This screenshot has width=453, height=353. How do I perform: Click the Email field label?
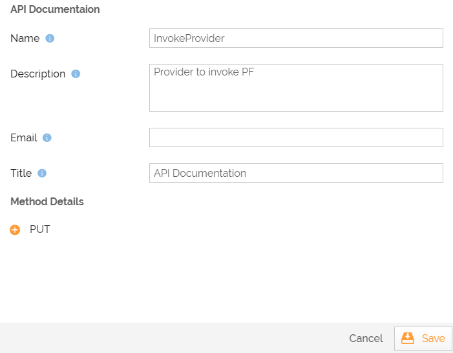point(23,138)
